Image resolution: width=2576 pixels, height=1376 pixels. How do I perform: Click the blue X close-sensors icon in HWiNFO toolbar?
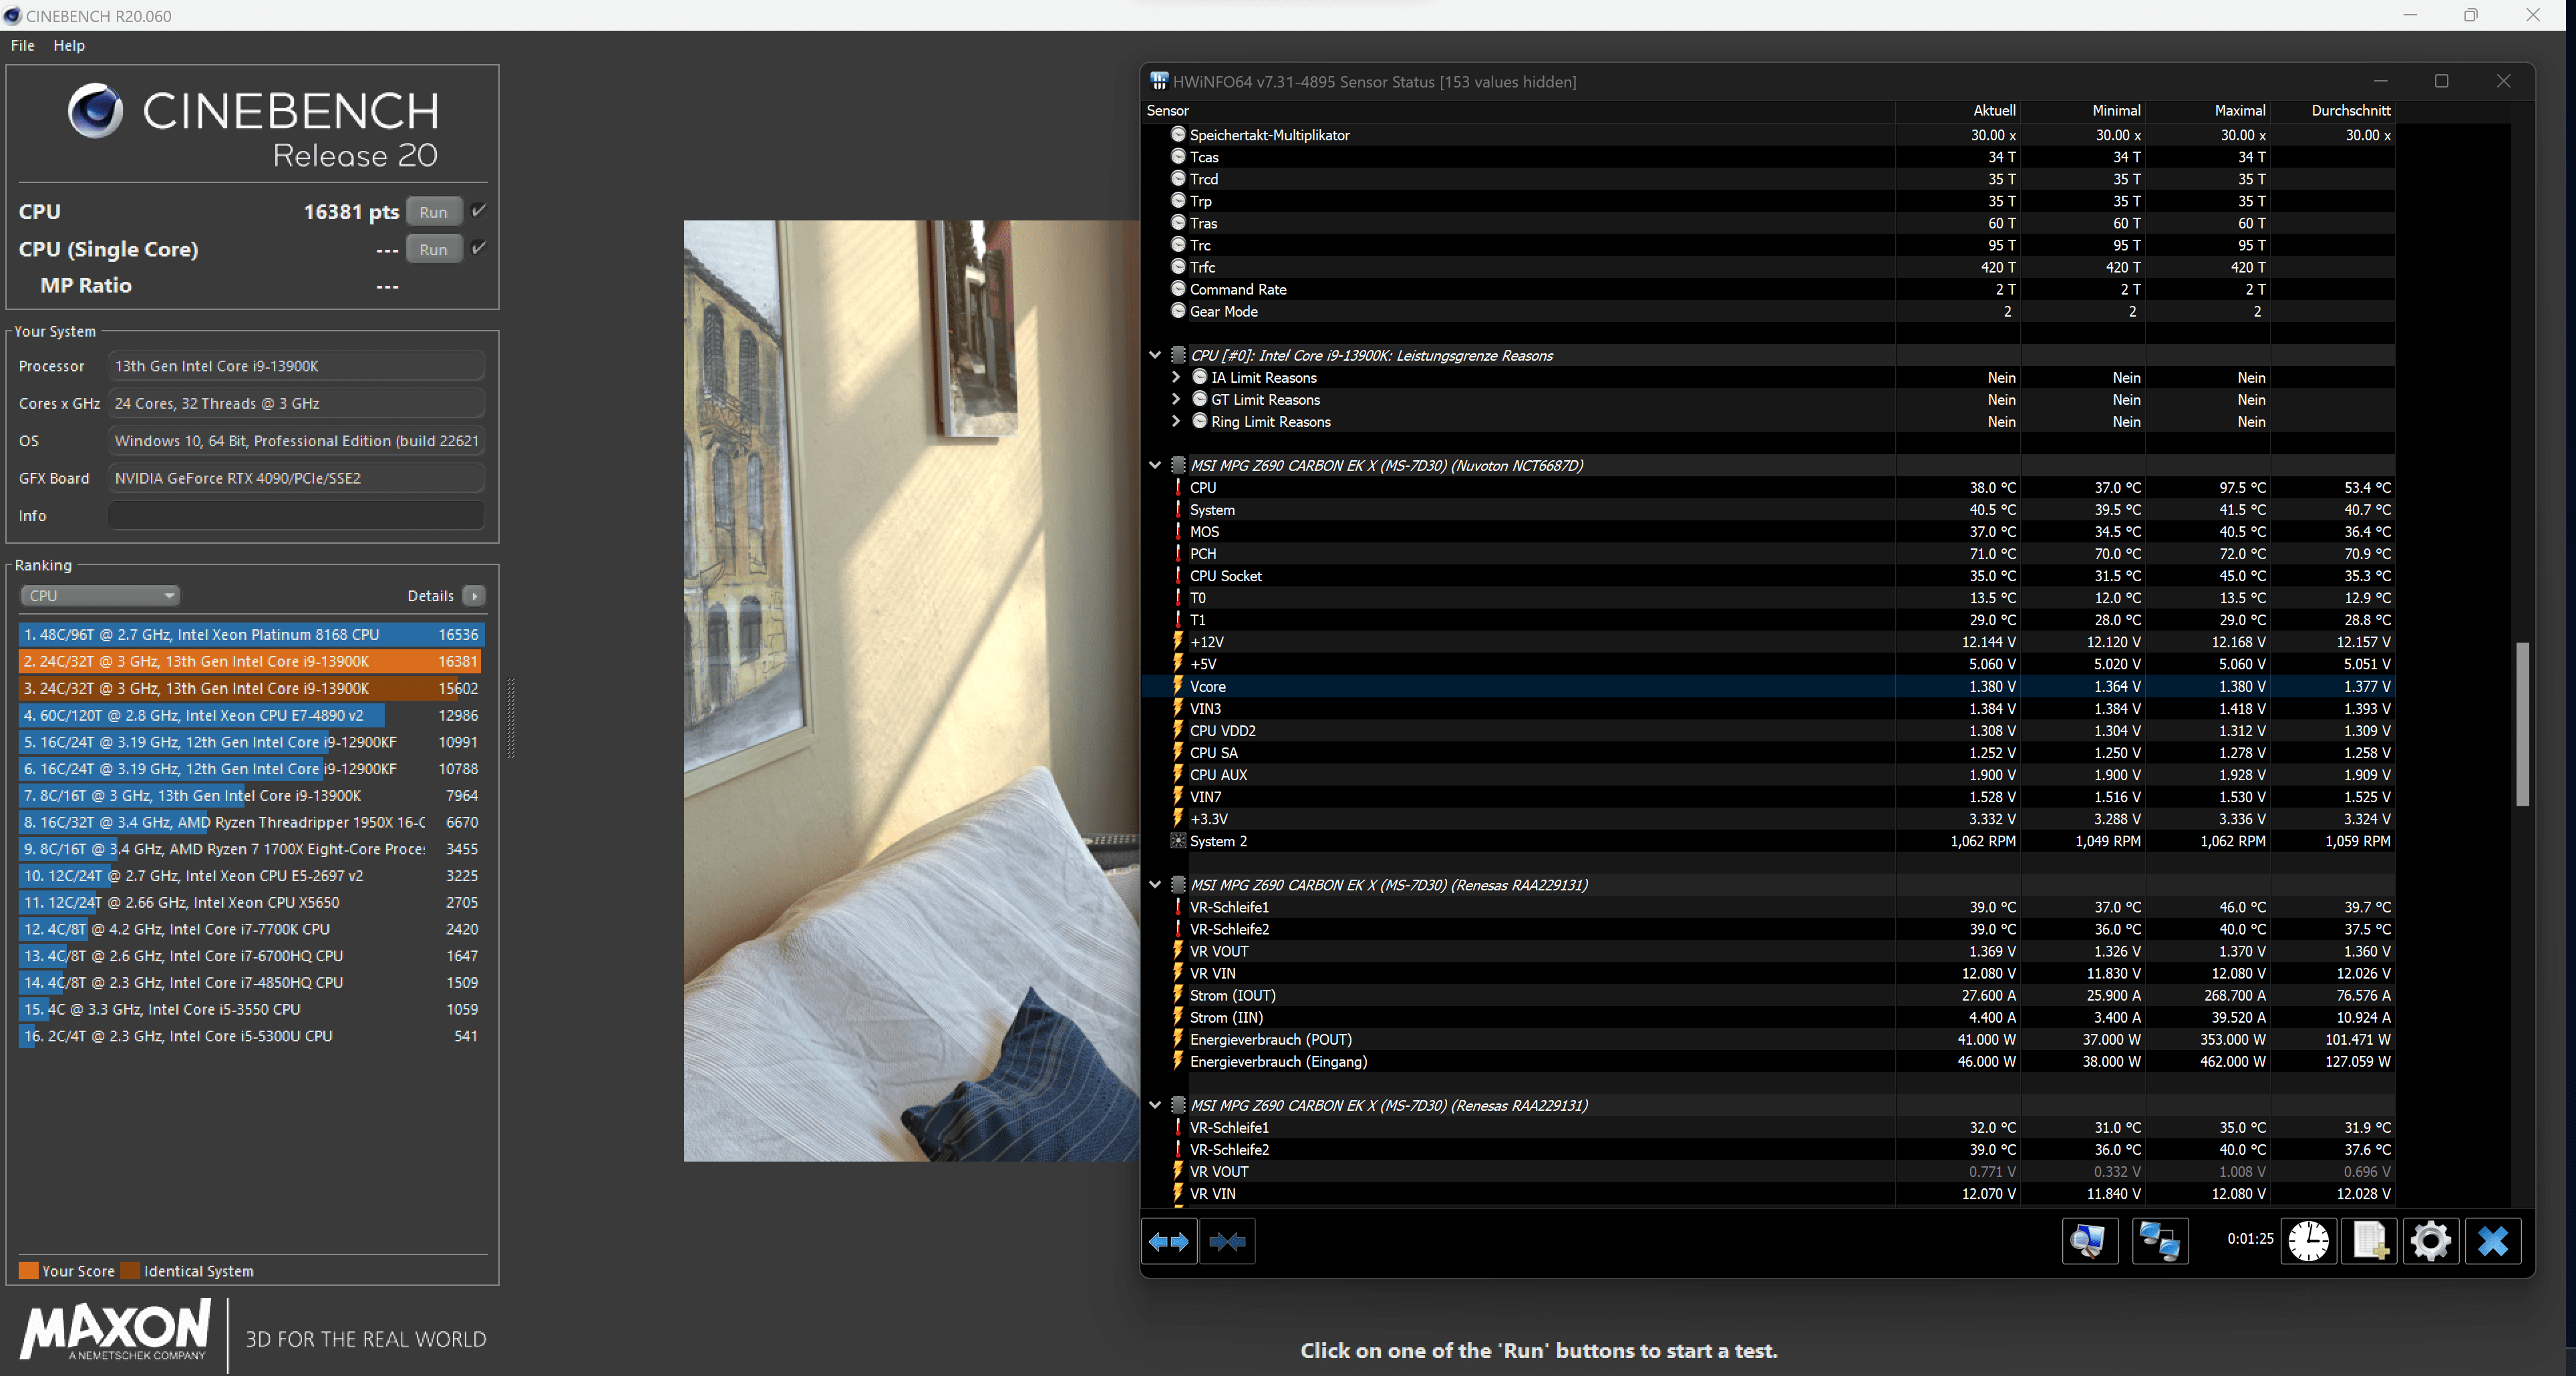point(2493,1241)
